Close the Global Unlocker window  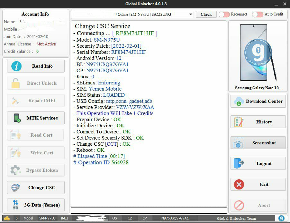[x=285, y=4]
